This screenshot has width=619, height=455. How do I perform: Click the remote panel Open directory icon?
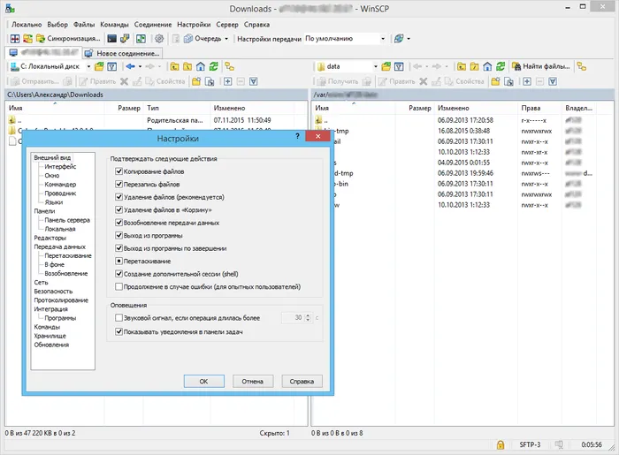pyautogui.click(x=386, y=66)
